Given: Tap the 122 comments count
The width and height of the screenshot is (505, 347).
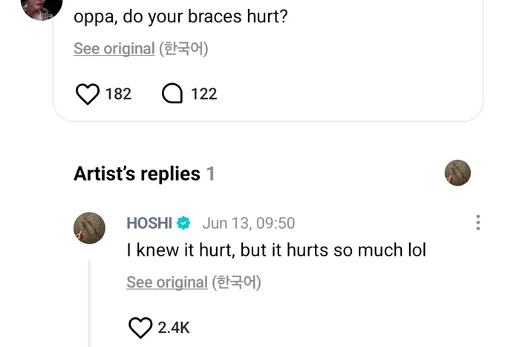Looking at the screenshot, I should click(204, 94).
